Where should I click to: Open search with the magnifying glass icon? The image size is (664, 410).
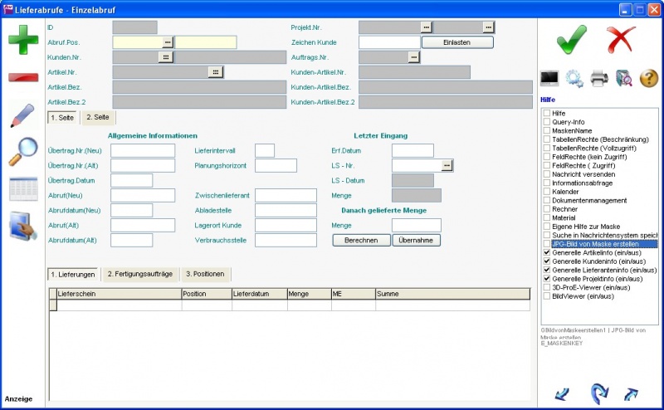23,152
